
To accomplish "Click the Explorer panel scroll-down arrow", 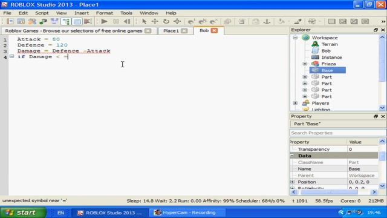I will click(x=382, y=108).
